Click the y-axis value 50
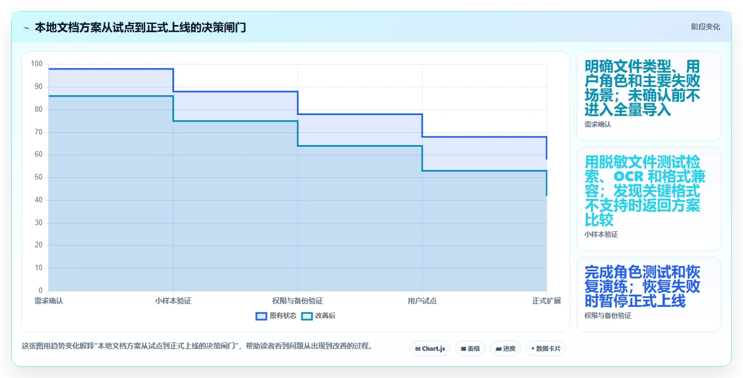 (x=38, y=177)
